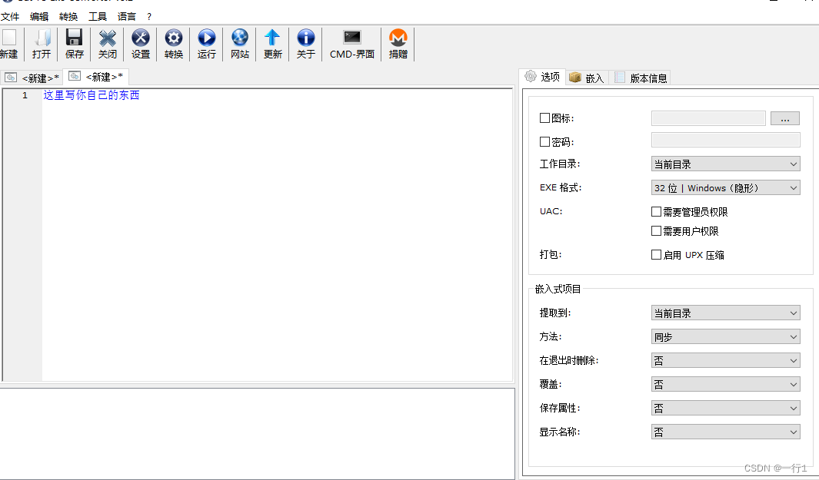
Task: Click the 转换 (Convert) gear icon
Action: coord(173,38)
